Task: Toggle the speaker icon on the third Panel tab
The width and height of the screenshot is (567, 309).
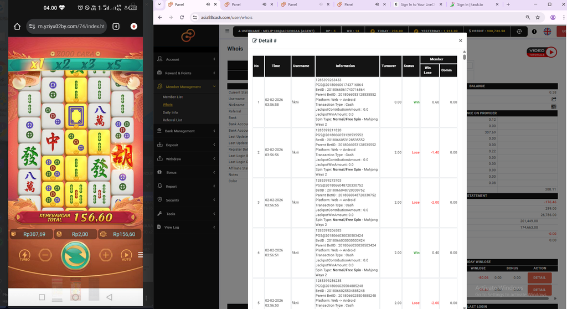Action: pos(321,4)
